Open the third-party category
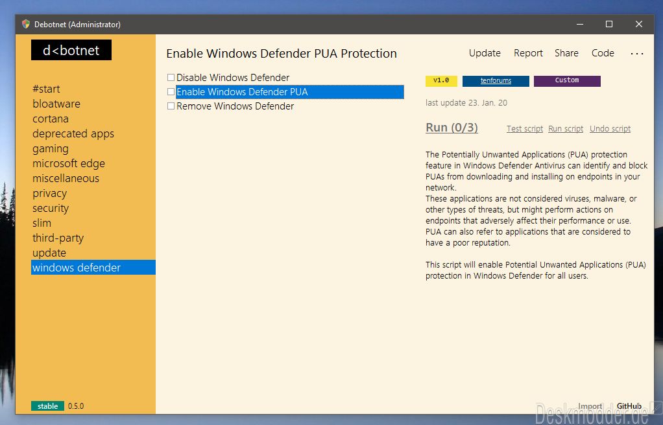Viewport: 663px width, 425px height. (x=58, y=238)
